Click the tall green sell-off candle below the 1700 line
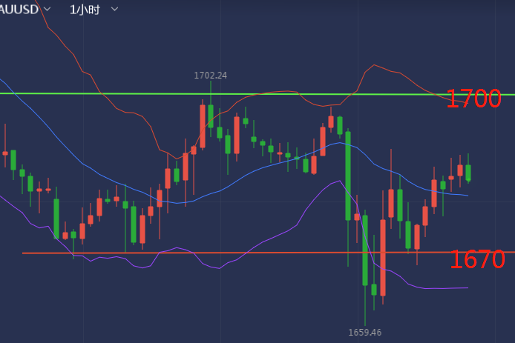 (x=348, y=176)
